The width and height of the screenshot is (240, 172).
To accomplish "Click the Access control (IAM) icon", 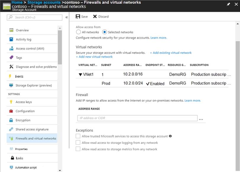I will [11, 48].
